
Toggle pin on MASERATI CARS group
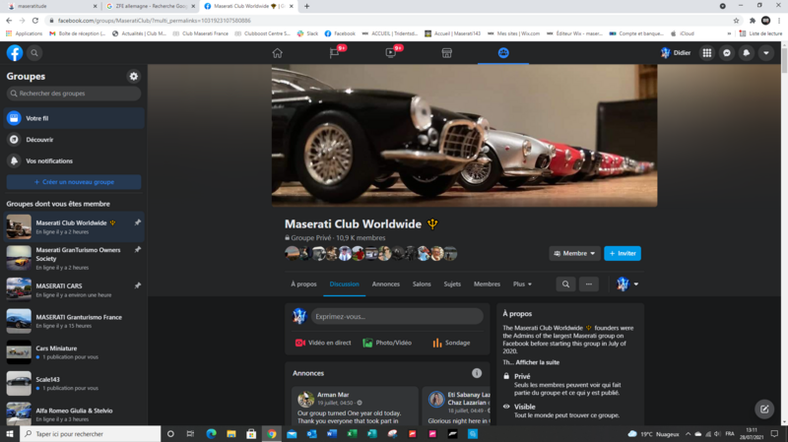pos(137,285)
